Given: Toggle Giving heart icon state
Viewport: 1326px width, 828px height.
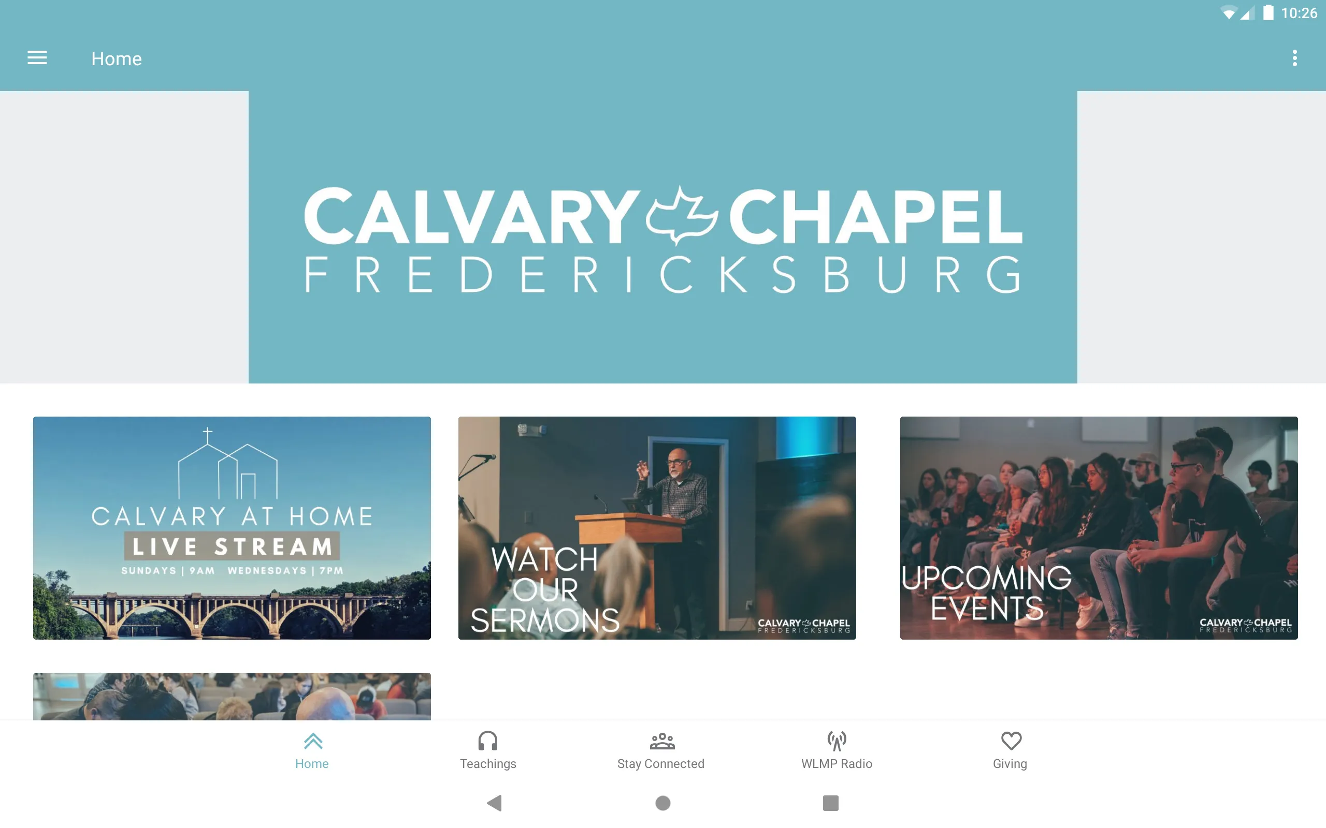Looking at the screenshot, I should (x=1009, y=742).
